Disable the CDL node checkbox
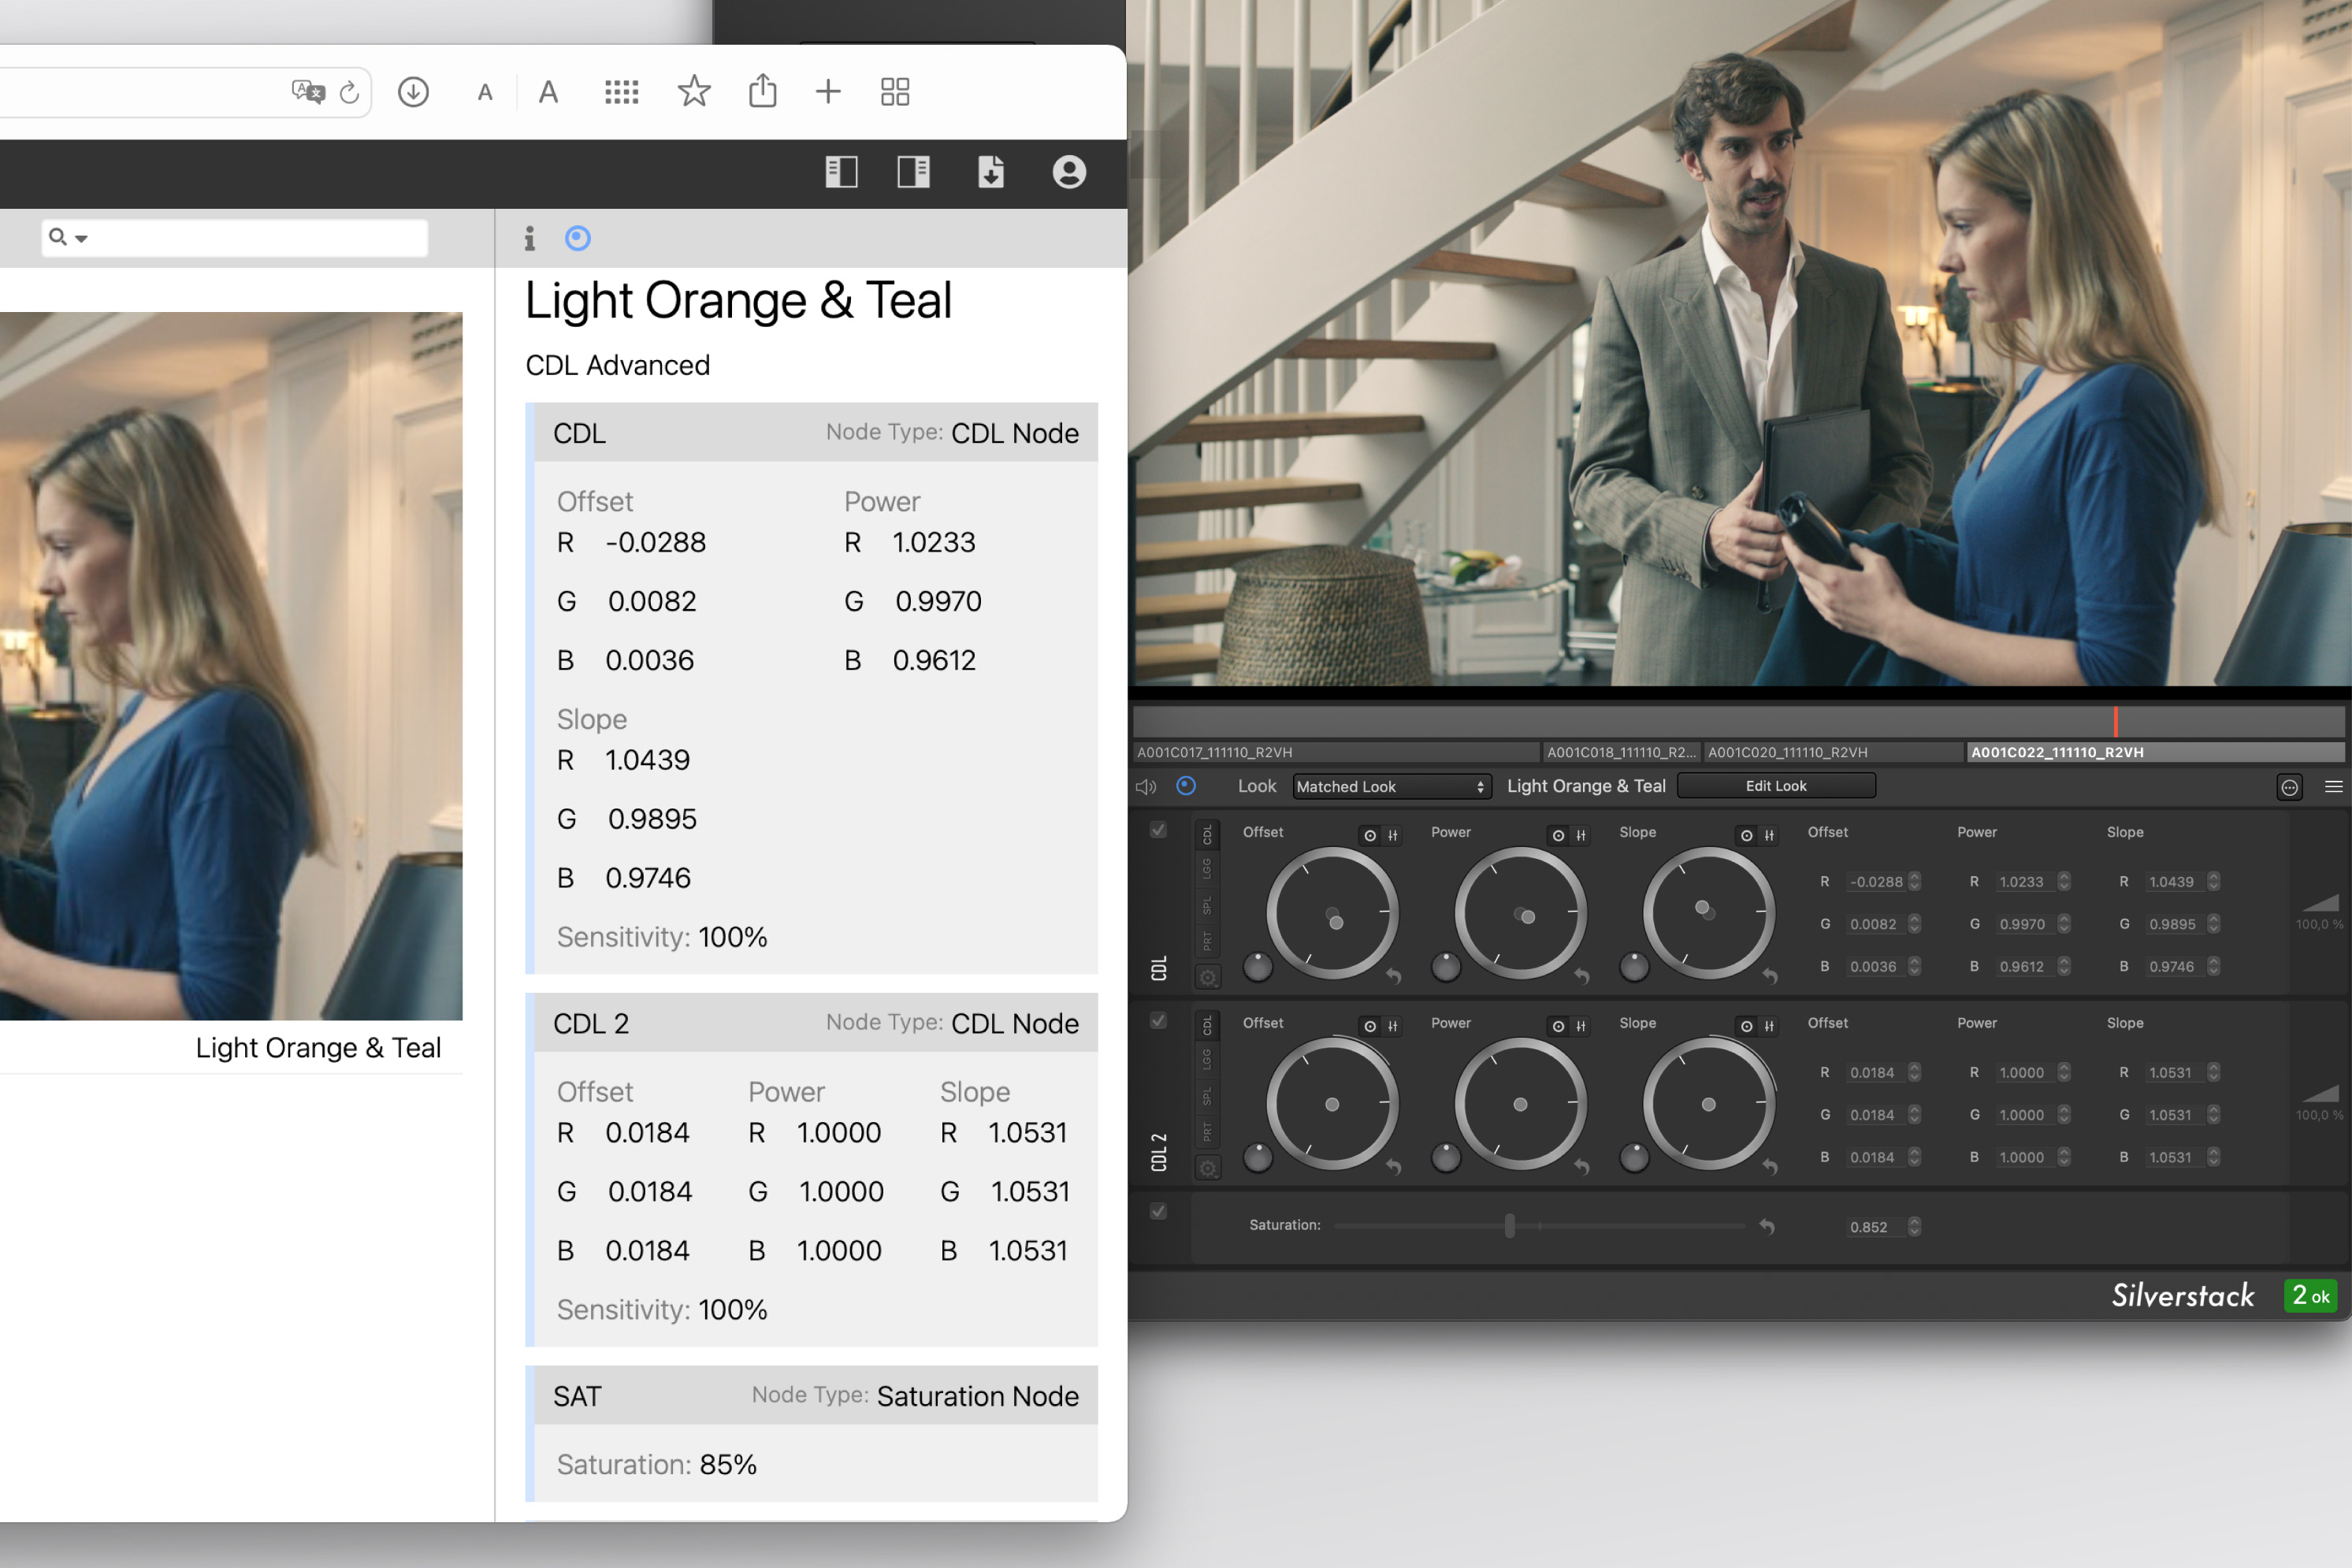This screenshot has height=1568, width=2352. point(1158,830)
